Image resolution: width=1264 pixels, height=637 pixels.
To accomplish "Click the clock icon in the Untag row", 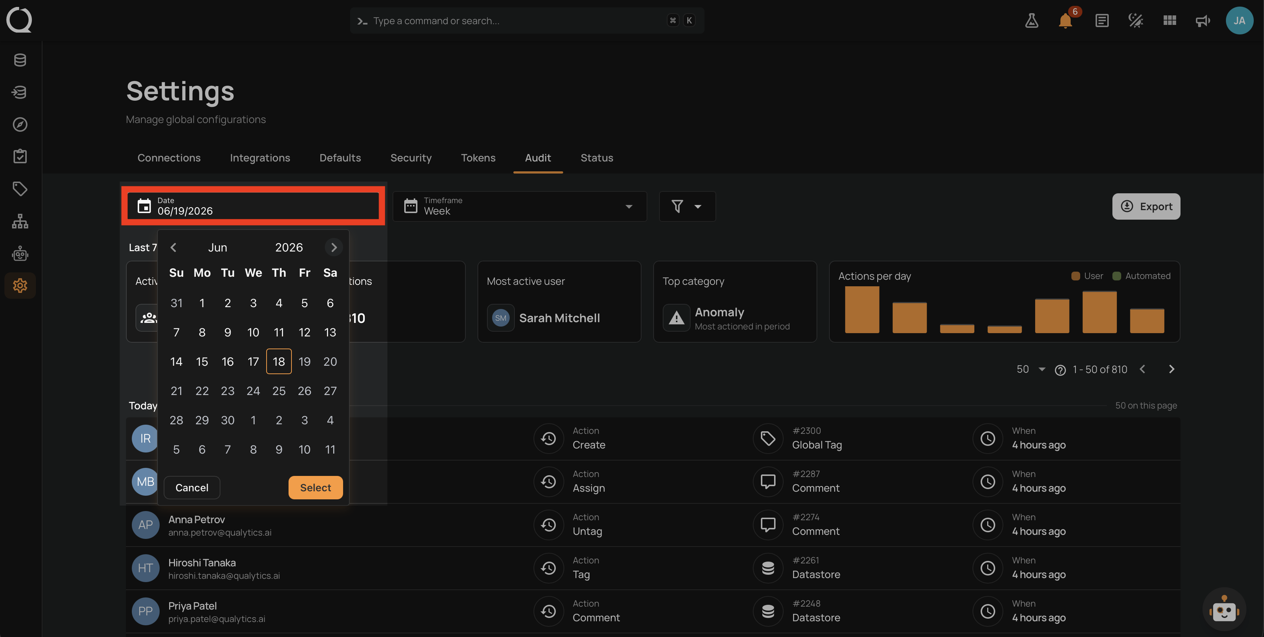I will point(987,525).
